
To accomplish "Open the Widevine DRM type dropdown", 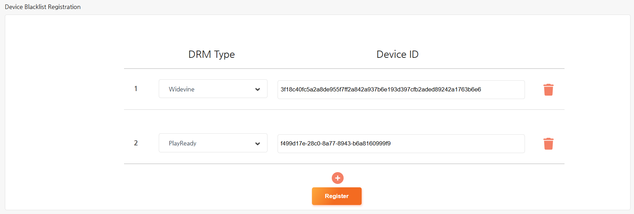I will pos(213,89).
